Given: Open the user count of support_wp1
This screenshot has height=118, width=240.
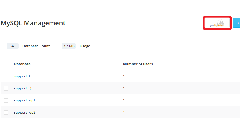Looking at the screenshot, I should coord(124,100).
